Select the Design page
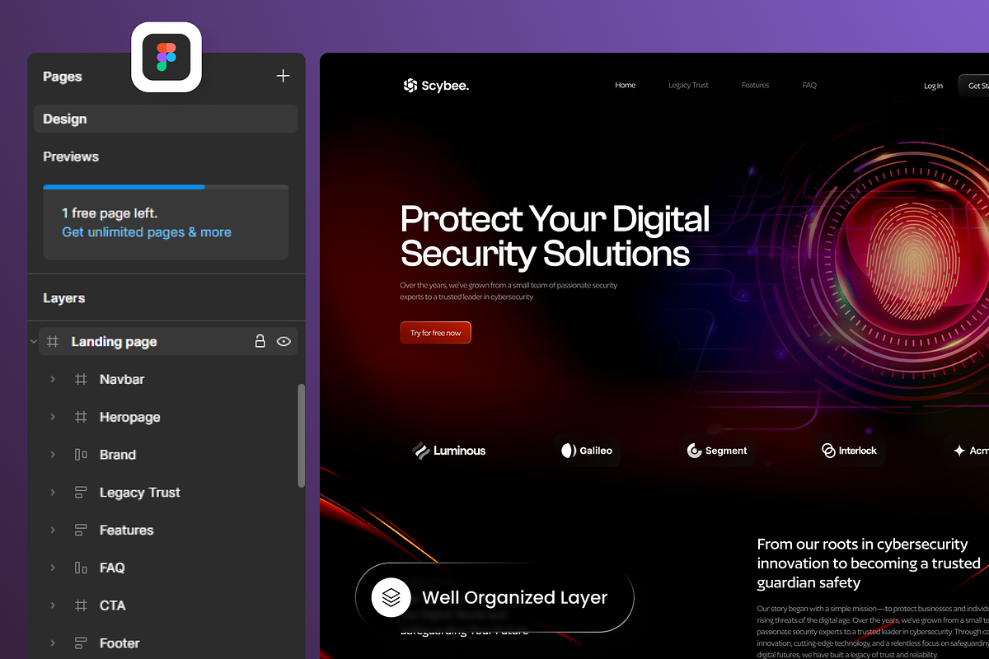 [x=166, y=119]
